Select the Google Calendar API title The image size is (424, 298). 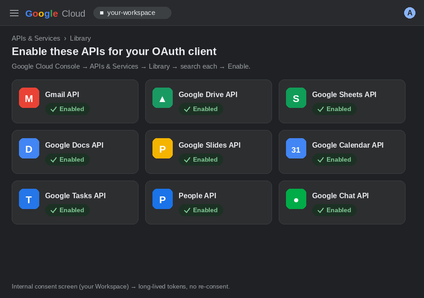pos(348,145)
